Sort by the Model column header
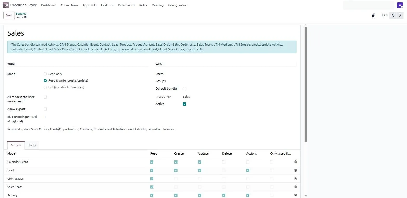Image resolution: width=407 pixels, height=198 pixels. [x=12, y=153]
